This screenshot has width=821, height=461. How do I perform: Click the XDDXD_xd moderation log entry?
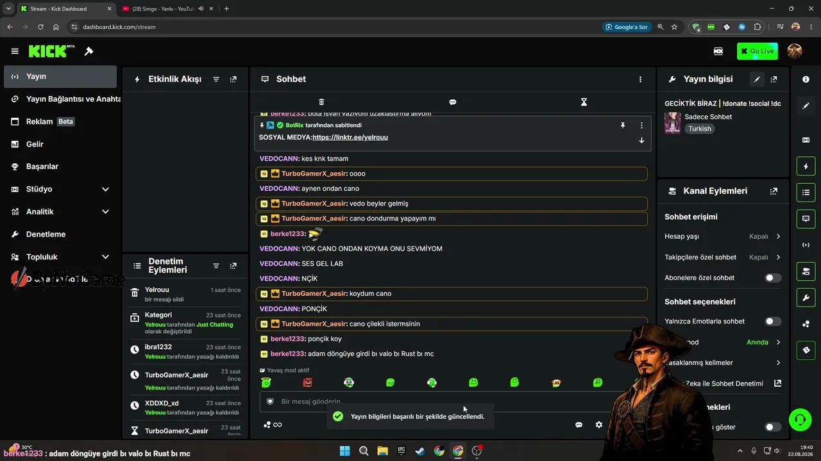[185, 408]
